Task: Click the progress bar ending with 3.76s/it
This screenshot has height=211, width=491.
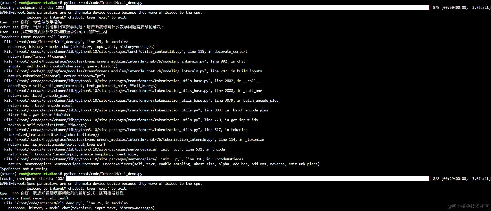Action: point(247,7)
